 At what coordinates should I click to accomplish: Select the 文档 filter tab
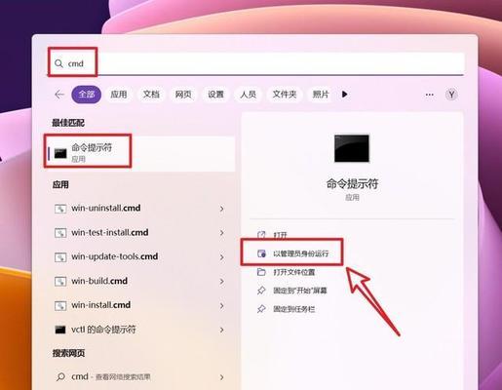point(151,95)
